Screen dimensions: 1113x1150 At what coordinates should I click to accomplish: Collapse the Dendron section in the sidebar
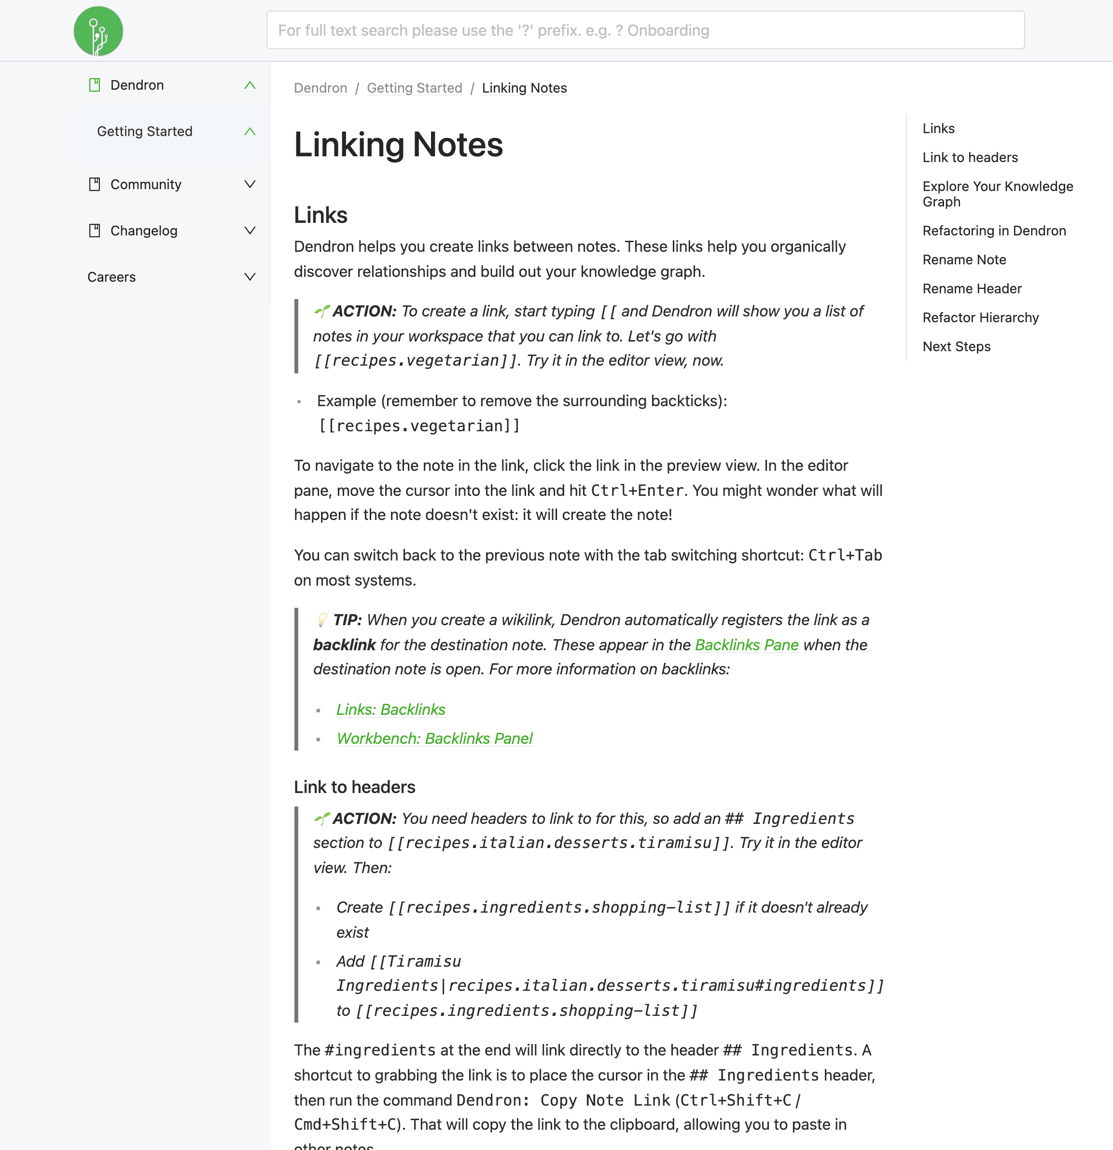click(x=250, y=84)
